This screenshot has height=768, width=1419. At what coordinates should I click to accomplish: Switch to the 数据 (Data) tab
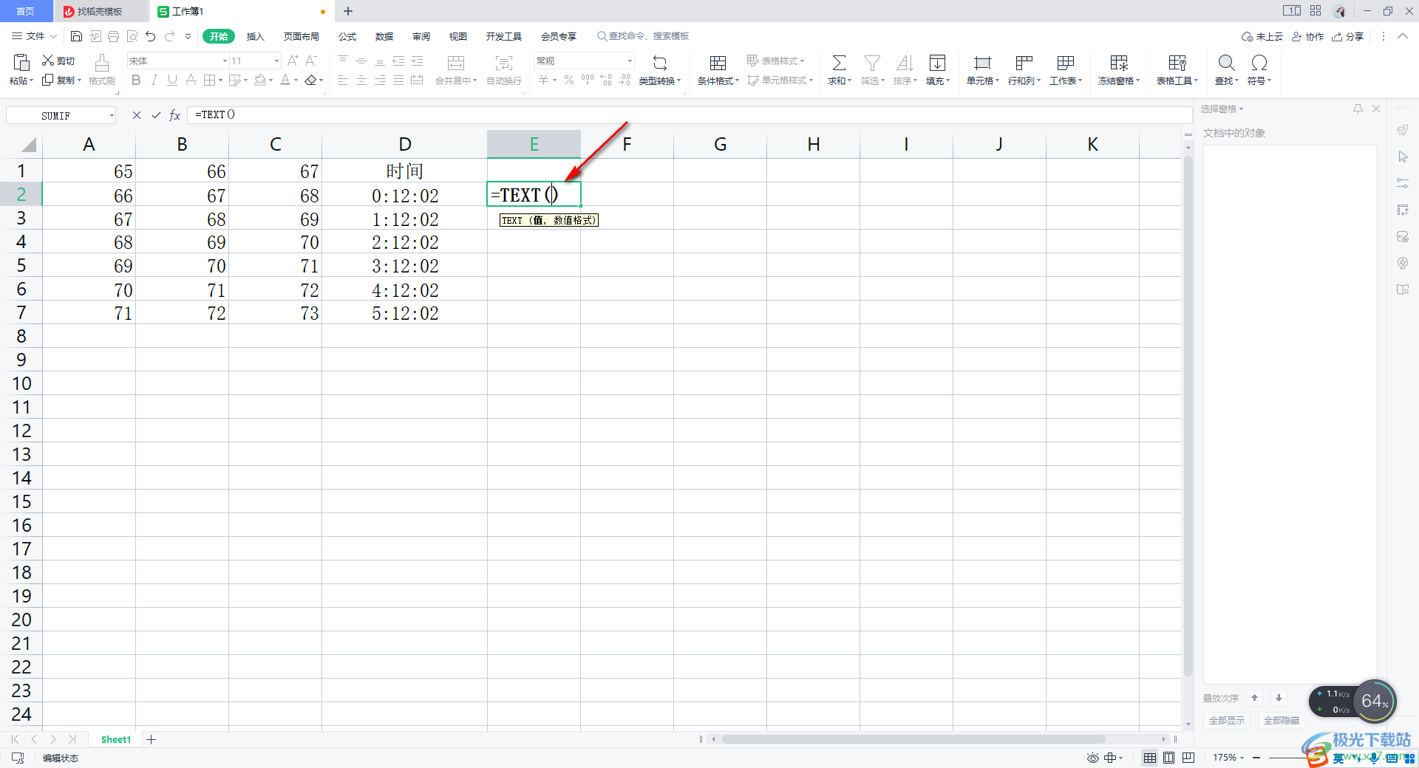384,36
